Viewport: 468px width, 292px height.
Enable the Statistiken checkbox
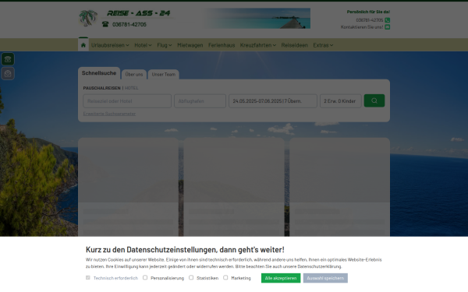[191, 277]
